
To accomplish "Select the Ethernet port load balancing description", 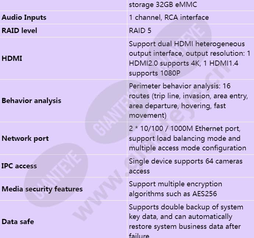I will pyautogui.click(x=187, y=138).
